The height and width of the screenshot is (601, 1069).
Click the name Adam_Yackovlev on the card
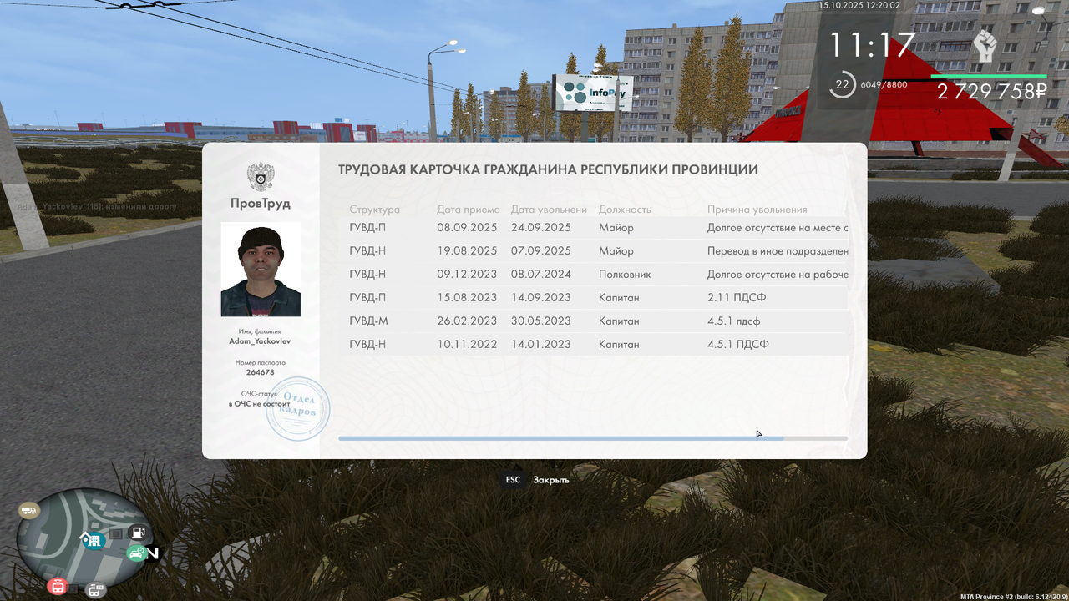[x=261, y=341]
